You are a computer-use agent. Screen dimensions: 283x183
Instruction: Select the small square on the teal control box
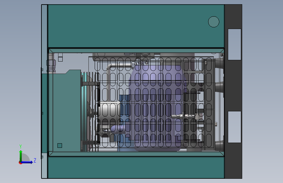tap(60, 146)
